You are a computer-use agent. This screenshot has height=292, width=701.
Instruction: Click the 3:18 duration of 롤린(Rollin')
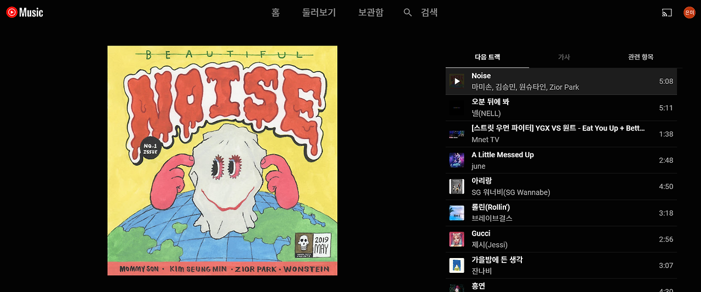666,213
